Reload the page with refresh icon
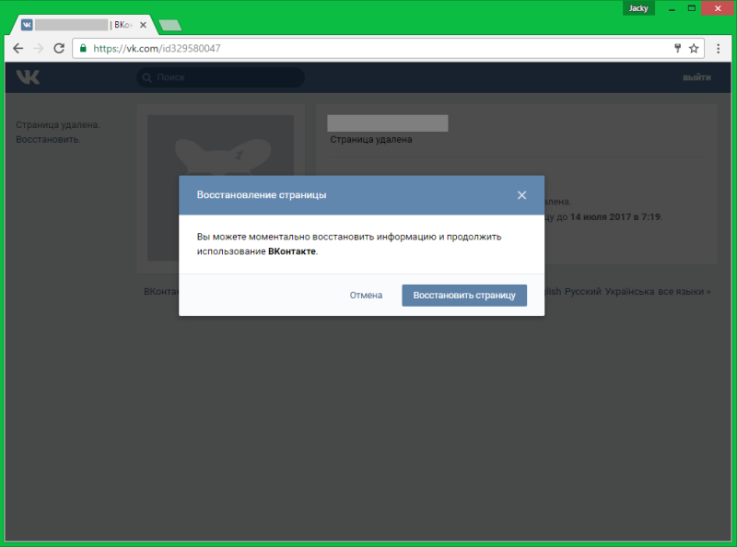The height and width of the screenshot is (547, 737). pyautogui.click(x=59, y=49)
